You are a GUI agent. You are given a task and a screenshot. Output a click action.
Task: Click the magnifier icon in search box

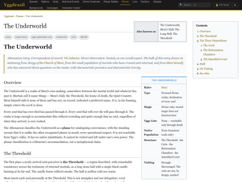(181, 5)
